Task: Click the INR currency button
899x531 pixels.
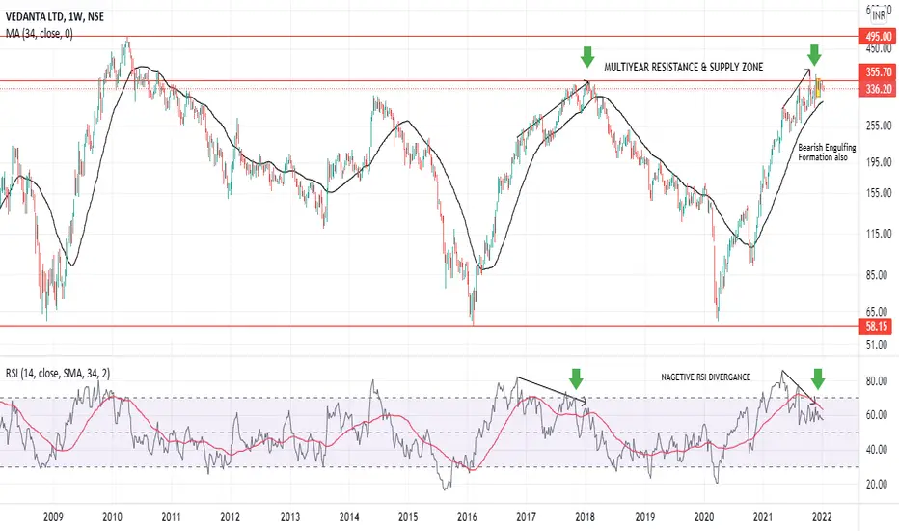Action: [879, 16]
